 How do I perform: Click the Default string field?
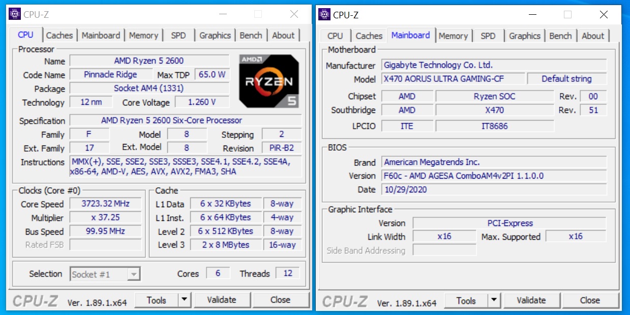(567, 79)
